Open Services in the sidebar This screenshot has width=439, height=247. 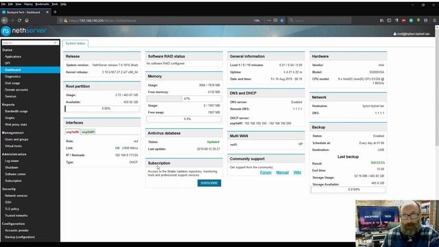coord(10,96)
